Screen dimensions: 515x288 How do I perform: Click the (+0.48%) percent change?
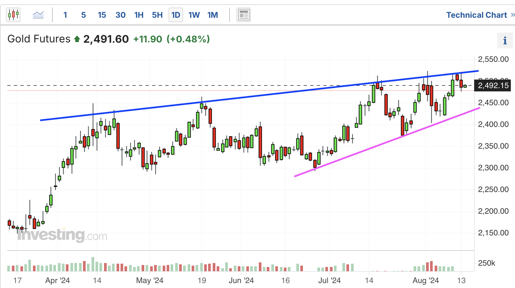[x=188, y=39]
